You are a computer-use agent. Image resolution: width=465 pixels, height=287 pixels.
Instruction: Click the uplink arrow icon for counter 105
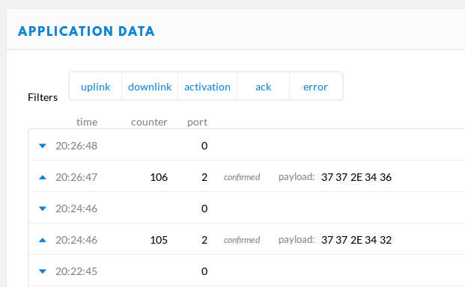[x=43, y=240]
